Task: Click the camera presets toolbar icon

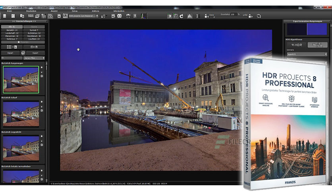Action: 65,16
